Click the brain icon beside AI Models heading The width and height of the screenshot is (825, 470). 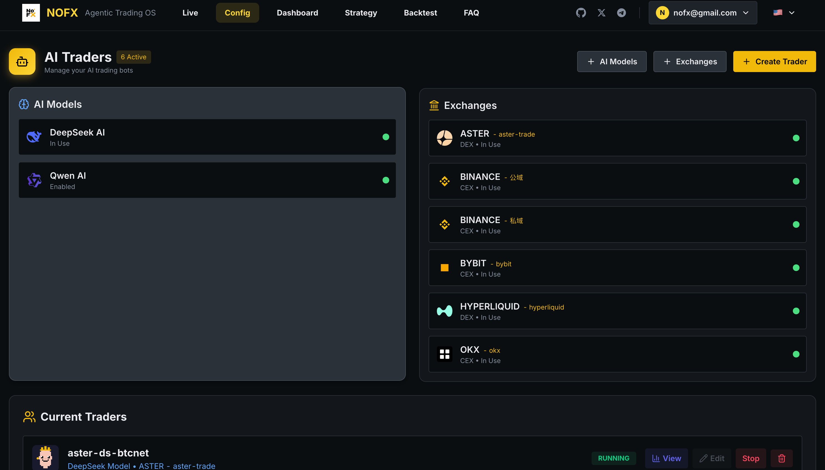click(24, 104)
